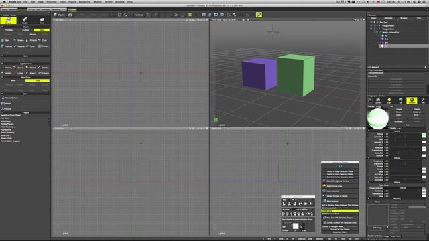Select the Create tab in Toolbox

click(x=8, y=21)
